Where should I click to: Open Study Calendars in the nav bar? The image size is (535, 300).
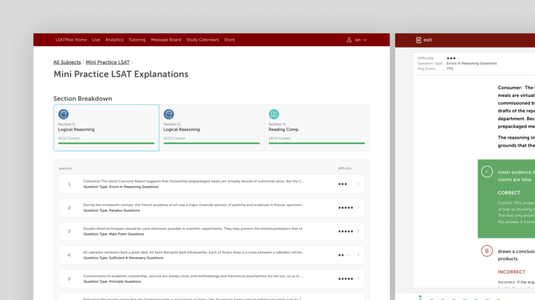(203, 40)
